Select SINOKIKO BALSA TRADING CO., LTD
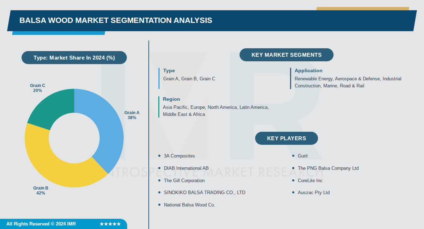The width and height of the screenshot is (424, 229). click(x=204, y=192)
